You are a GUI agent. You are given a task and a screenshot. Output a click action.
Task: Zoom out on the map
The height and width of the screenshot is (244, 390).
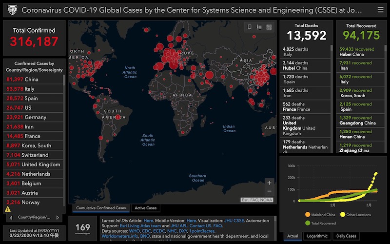(270, 191)
